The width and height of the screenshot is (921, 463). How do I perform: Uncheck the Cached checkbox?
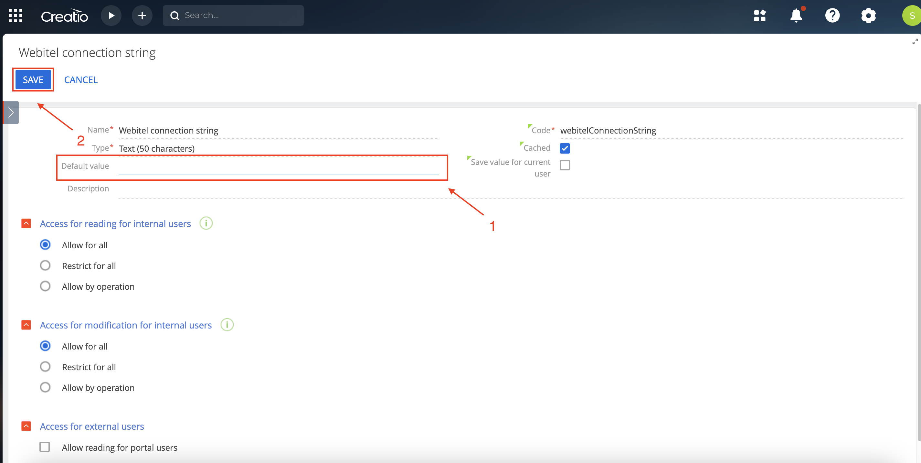(x=565, y=148)
